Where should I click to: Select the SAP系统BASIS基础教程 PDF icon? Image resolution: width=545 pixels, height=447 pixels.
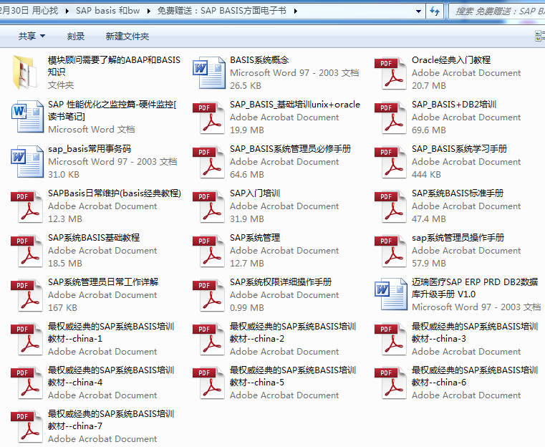26,251
